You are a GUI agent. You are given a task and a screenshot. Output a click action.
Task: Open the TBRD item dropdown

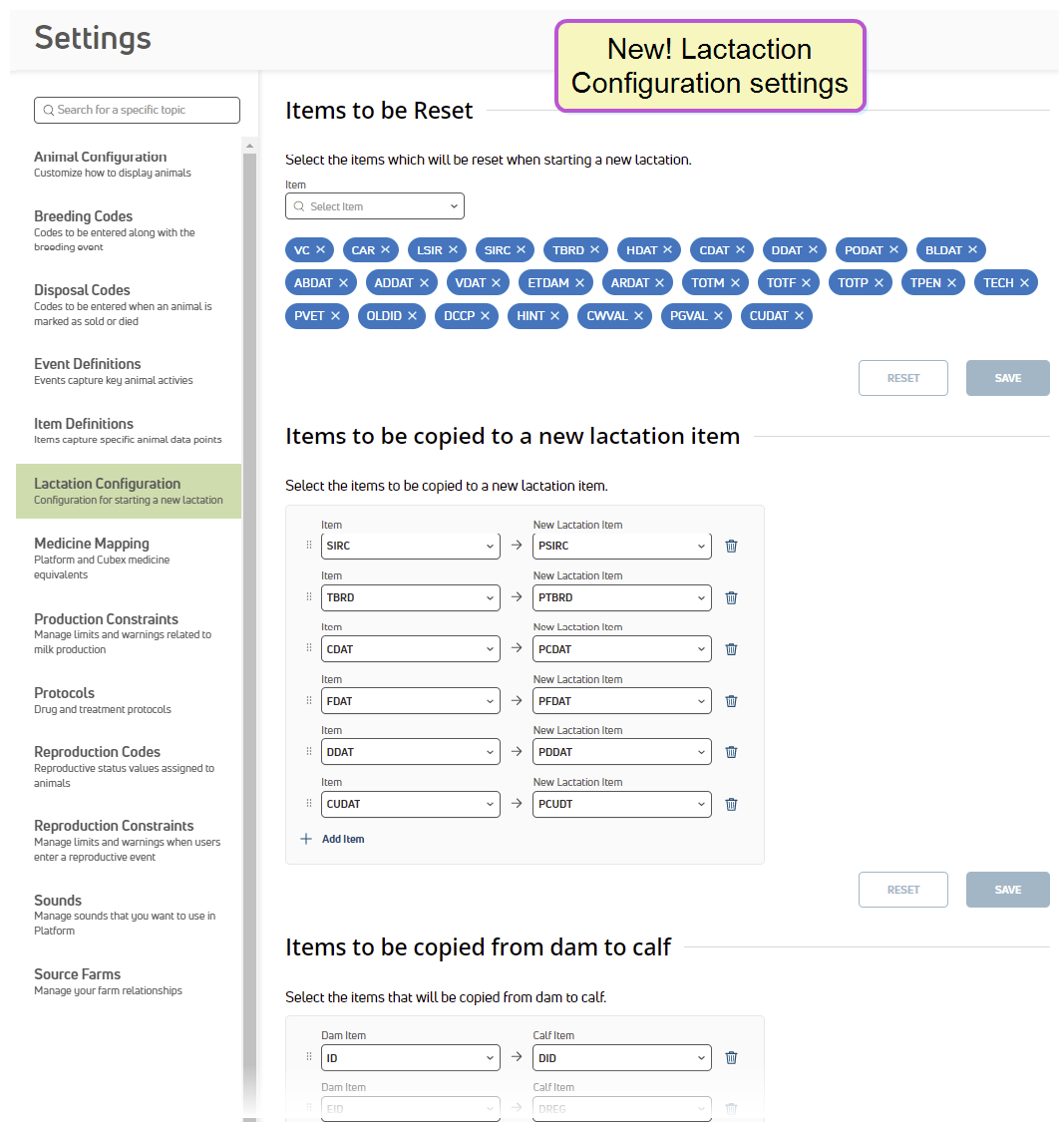click(411, 597)
